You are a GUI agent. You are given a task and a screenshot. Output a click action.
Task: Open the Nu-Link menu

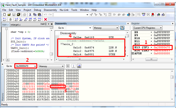pos(64,10)
